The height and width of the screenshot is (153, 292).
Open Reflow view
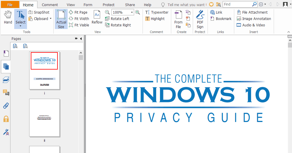[x=97, y=17]
